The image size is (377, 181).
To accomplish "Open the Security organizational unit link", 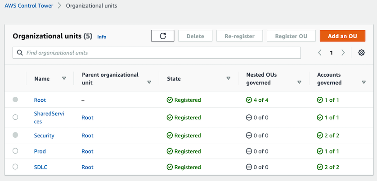I will (x=44, y=136).
